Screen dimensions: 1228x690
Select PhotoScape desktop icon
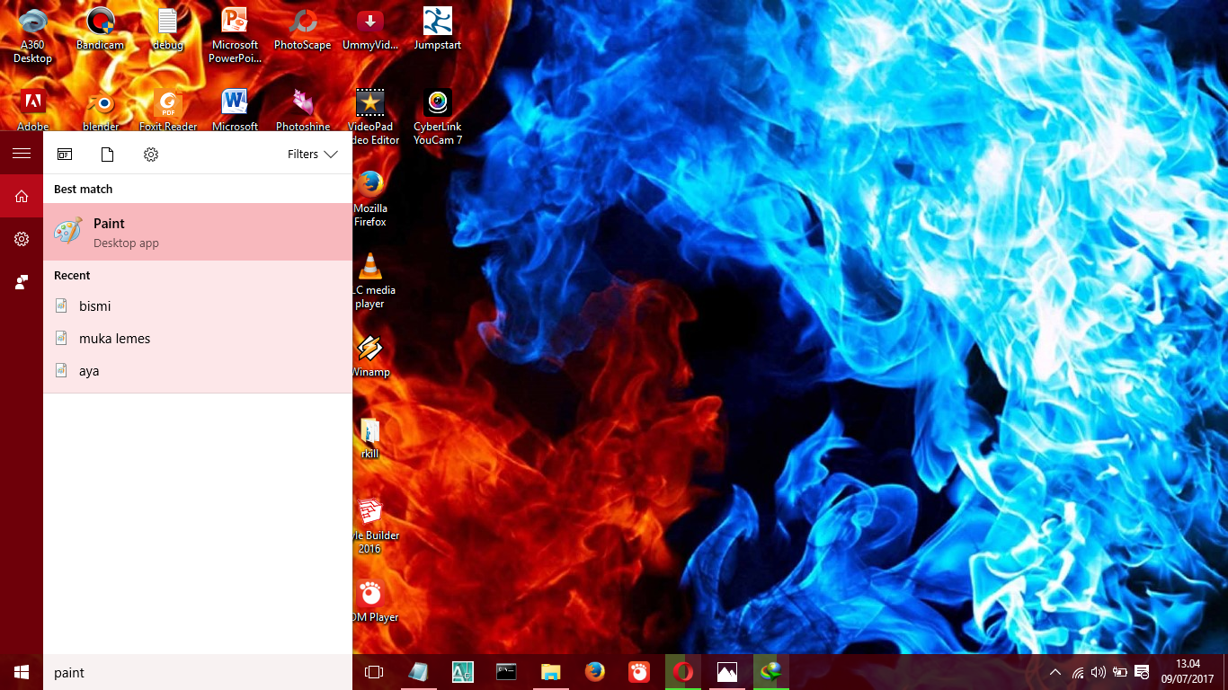pyautogui.click(x=303, y=30)
